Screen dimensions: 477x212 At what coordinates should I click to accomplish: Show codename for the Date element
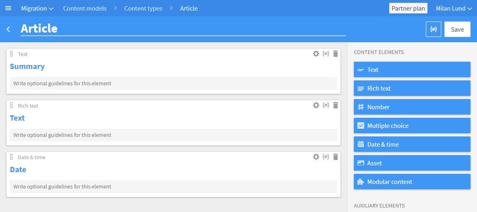click(326, 157)
